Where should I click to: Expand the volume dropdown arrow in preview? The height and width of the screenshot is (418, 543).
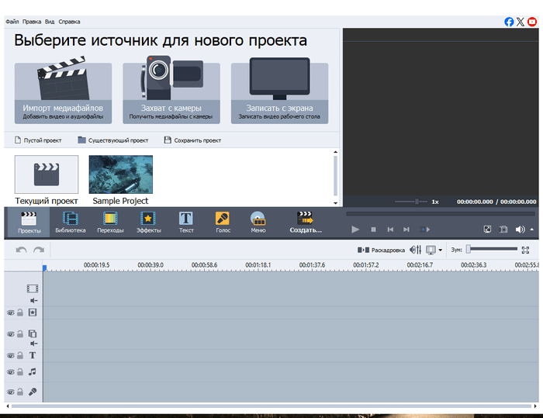(531, 230)
